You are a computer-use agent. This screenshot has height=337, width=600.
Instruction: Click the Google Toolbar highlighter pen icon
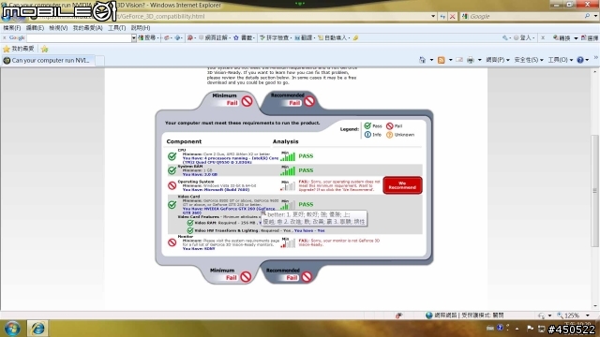click(356, 37)
